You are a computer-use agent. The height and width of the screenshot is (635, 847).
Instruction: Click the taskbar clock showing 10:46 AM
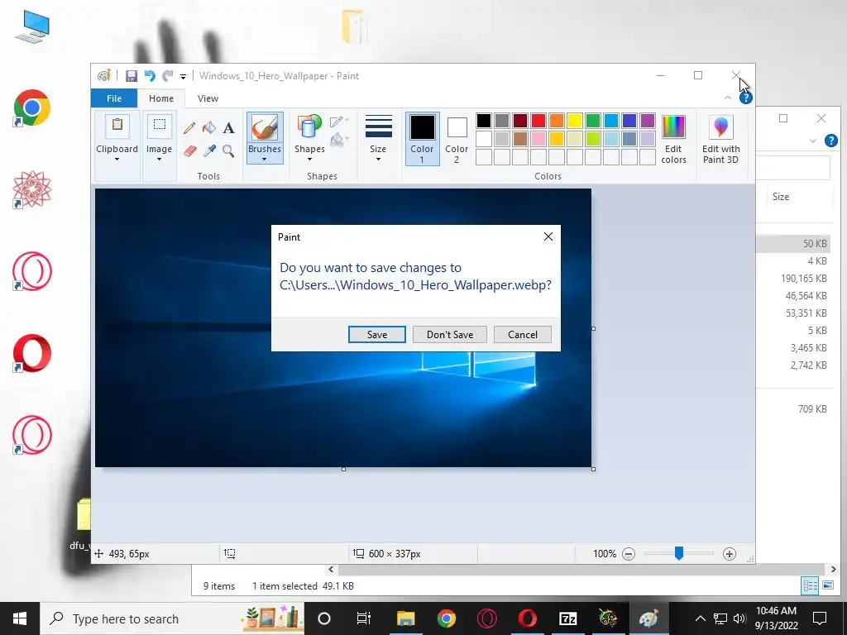pos(776,618)
